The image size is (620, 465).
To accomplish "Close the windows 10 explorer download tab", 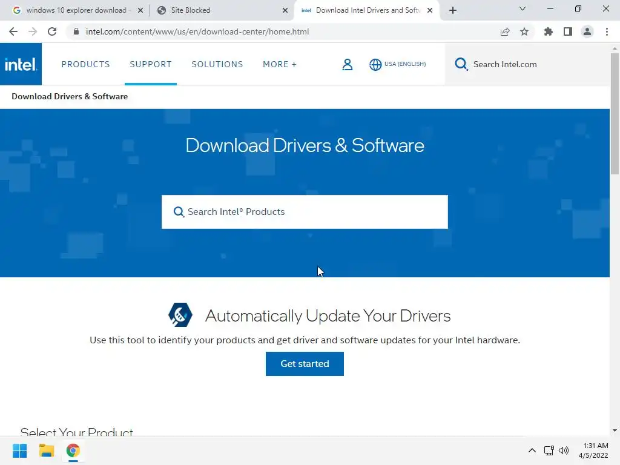I will [140, 10].
